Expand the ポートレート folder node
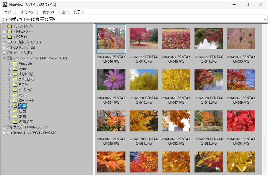This screenshot has width=268, height=176. point(9,101)
